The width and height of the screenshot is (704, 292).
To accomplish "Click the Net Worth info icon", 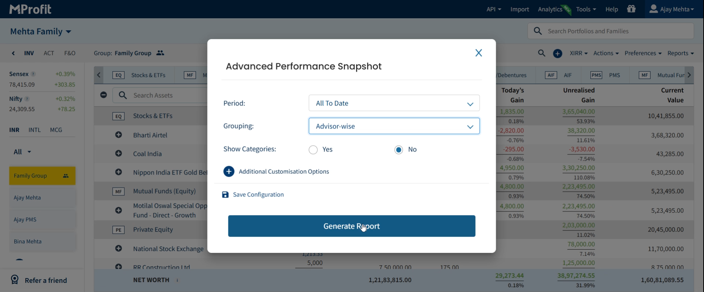I will point(177,281).
